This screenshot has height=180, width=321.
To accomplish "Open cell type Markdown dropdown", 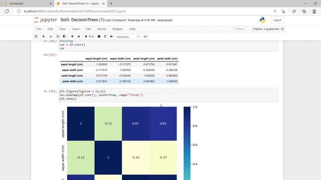I will [128, 36].
